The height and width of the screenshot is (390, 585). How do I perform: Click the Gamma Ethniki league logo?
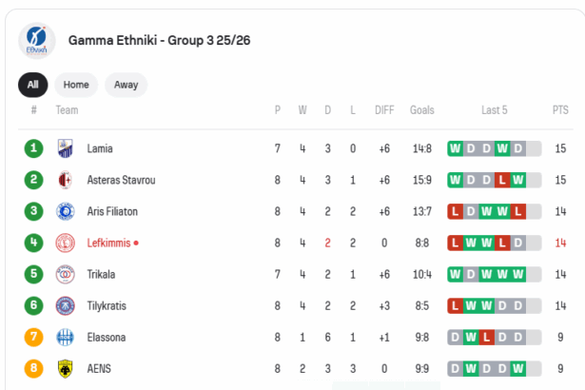pyautogui.click(x=38, y=42)
